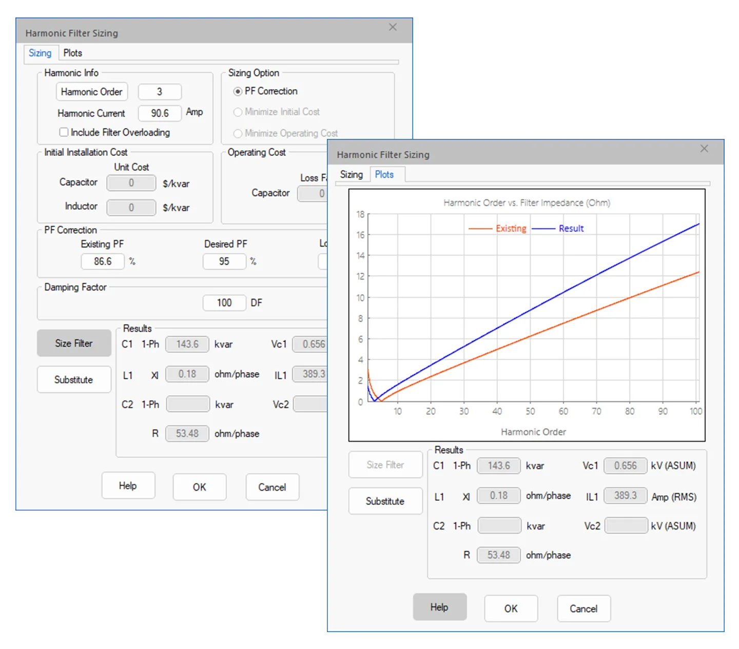Click the highlighted Size Filter button
This screenshot has height=649, width=739.
(74, 343)
